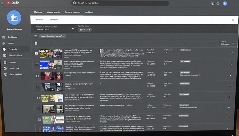Click the Settings gear icon
239x136 pixels.
pyautogui.click(x=5, y=62)
